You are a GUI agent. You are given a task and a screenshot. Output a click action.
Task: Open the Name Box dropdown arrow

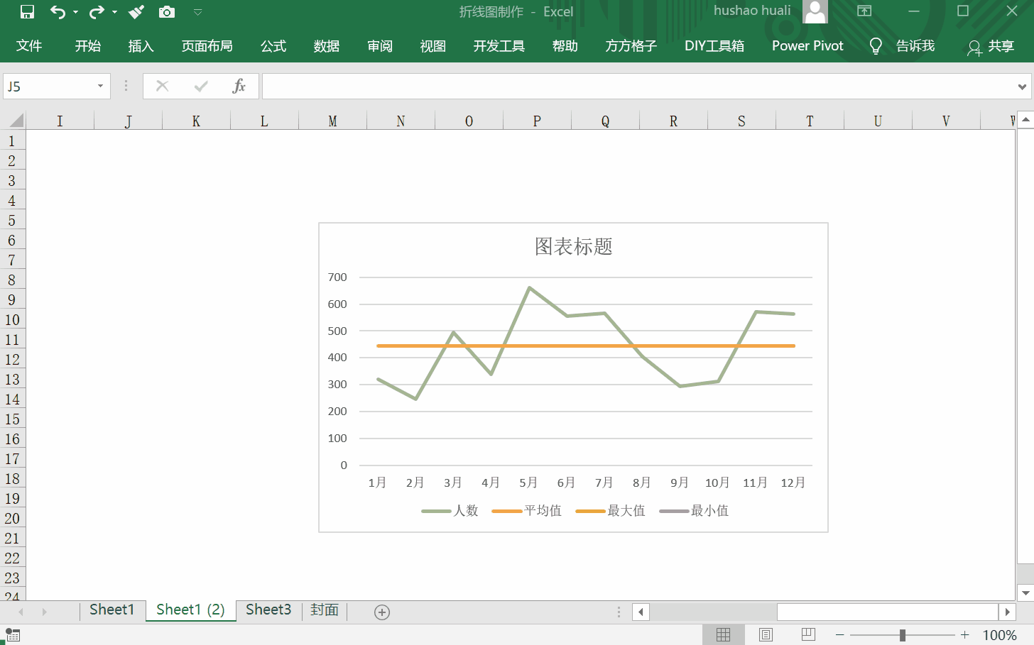(x=100, y=87)
